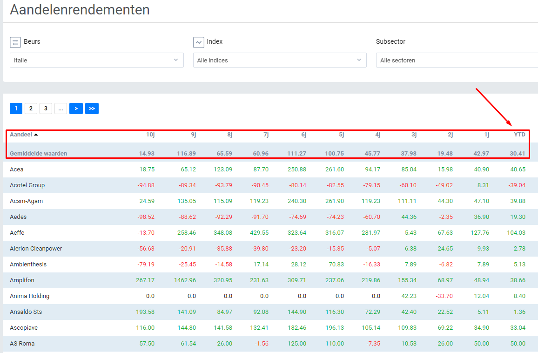Image resolution: width=538 pixels, height=353 pixels.
Task: Select the AS Roma stock row
Action: point(270,343)
